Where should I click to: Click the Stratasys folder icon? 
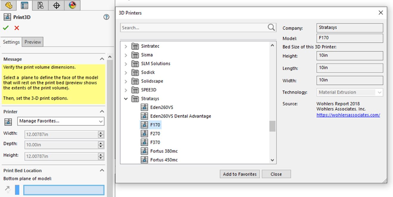[135, 99]
